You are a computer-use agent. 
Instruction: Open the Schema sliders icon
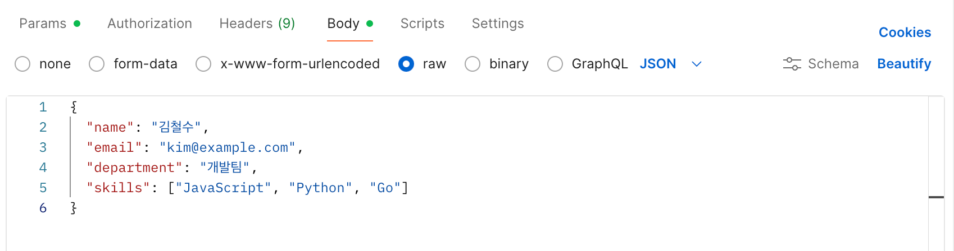point(792,64)
